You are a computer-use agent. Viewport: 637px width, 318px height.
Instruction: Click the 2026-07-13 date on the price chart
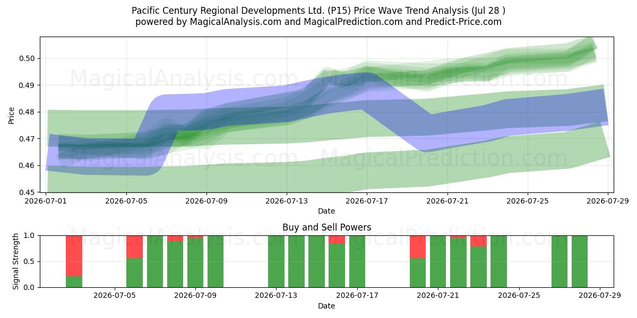coord(287,201)
